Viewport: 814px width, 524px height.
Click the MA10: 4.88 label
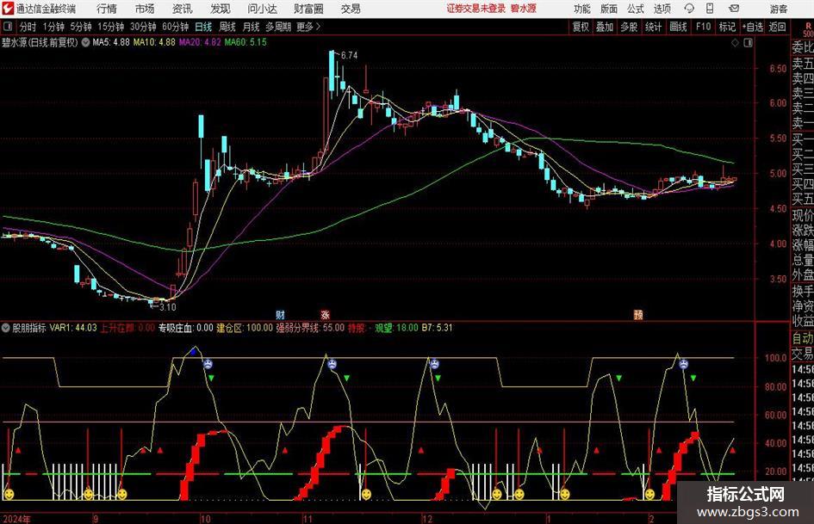point(154,42)
